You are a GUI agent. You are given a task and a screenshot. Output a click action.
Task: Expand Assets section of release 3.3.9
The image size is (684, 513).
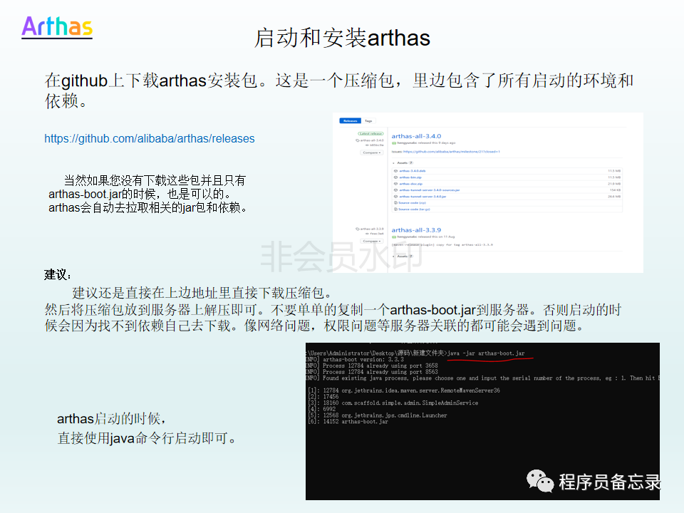403,256
